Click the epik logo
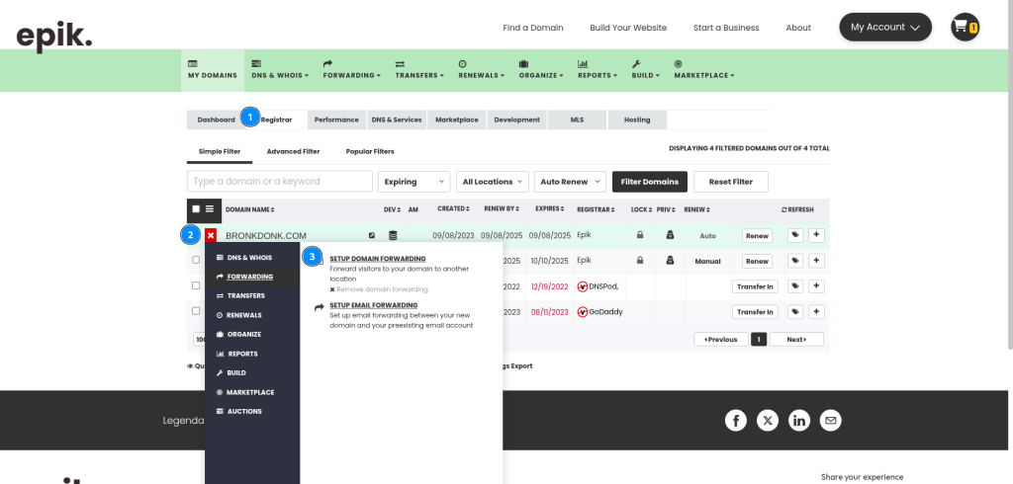 [x=54, y=37]
